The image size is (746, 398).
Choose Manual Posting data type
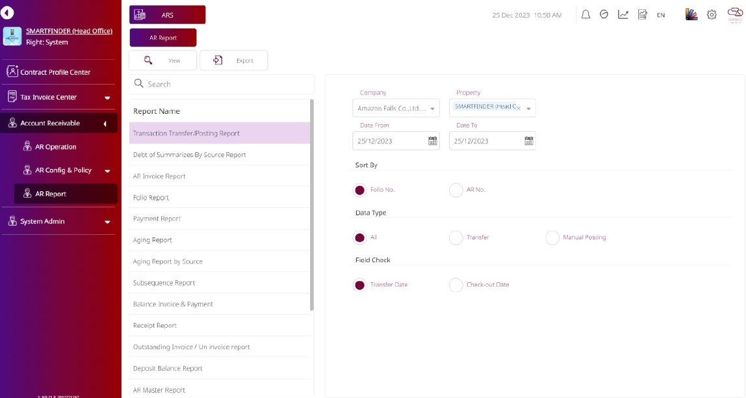coord(552,238)
